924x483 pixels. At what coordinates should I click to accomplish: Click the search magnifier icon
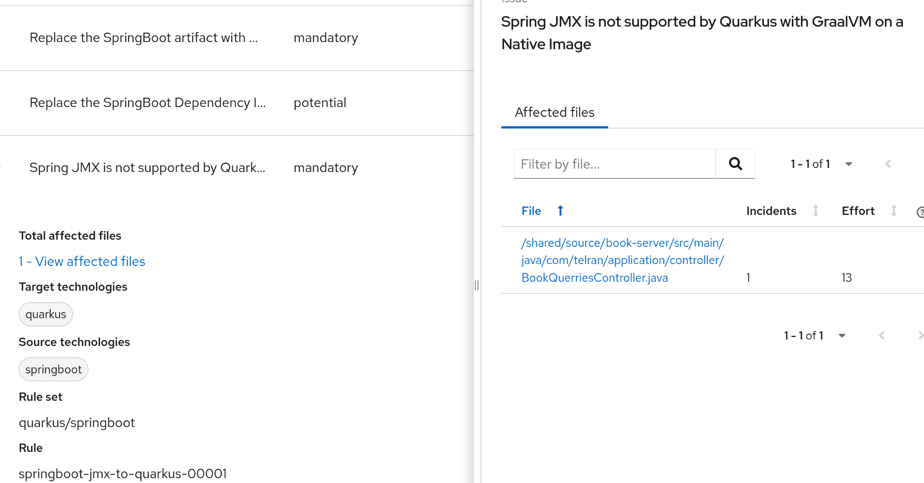735,164
